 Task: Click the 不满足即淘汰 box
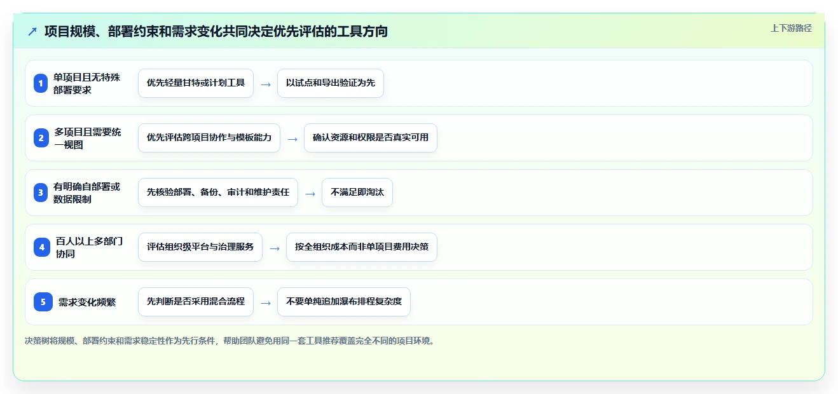point(357,193)
